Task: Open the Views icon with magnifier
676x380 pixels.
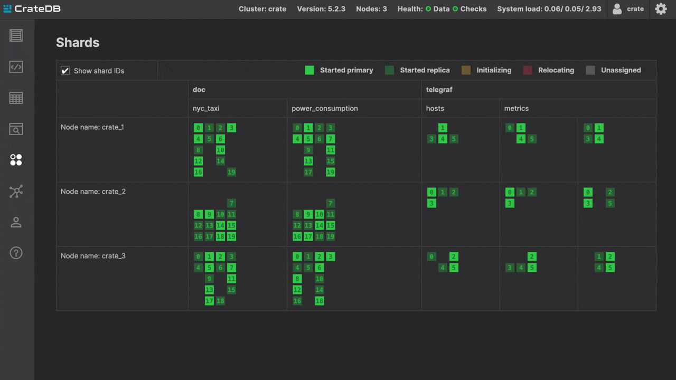Action: 16,129
